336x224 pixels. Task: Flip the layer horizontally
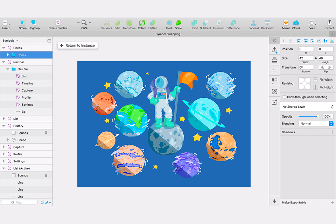[x=322, y=67]
